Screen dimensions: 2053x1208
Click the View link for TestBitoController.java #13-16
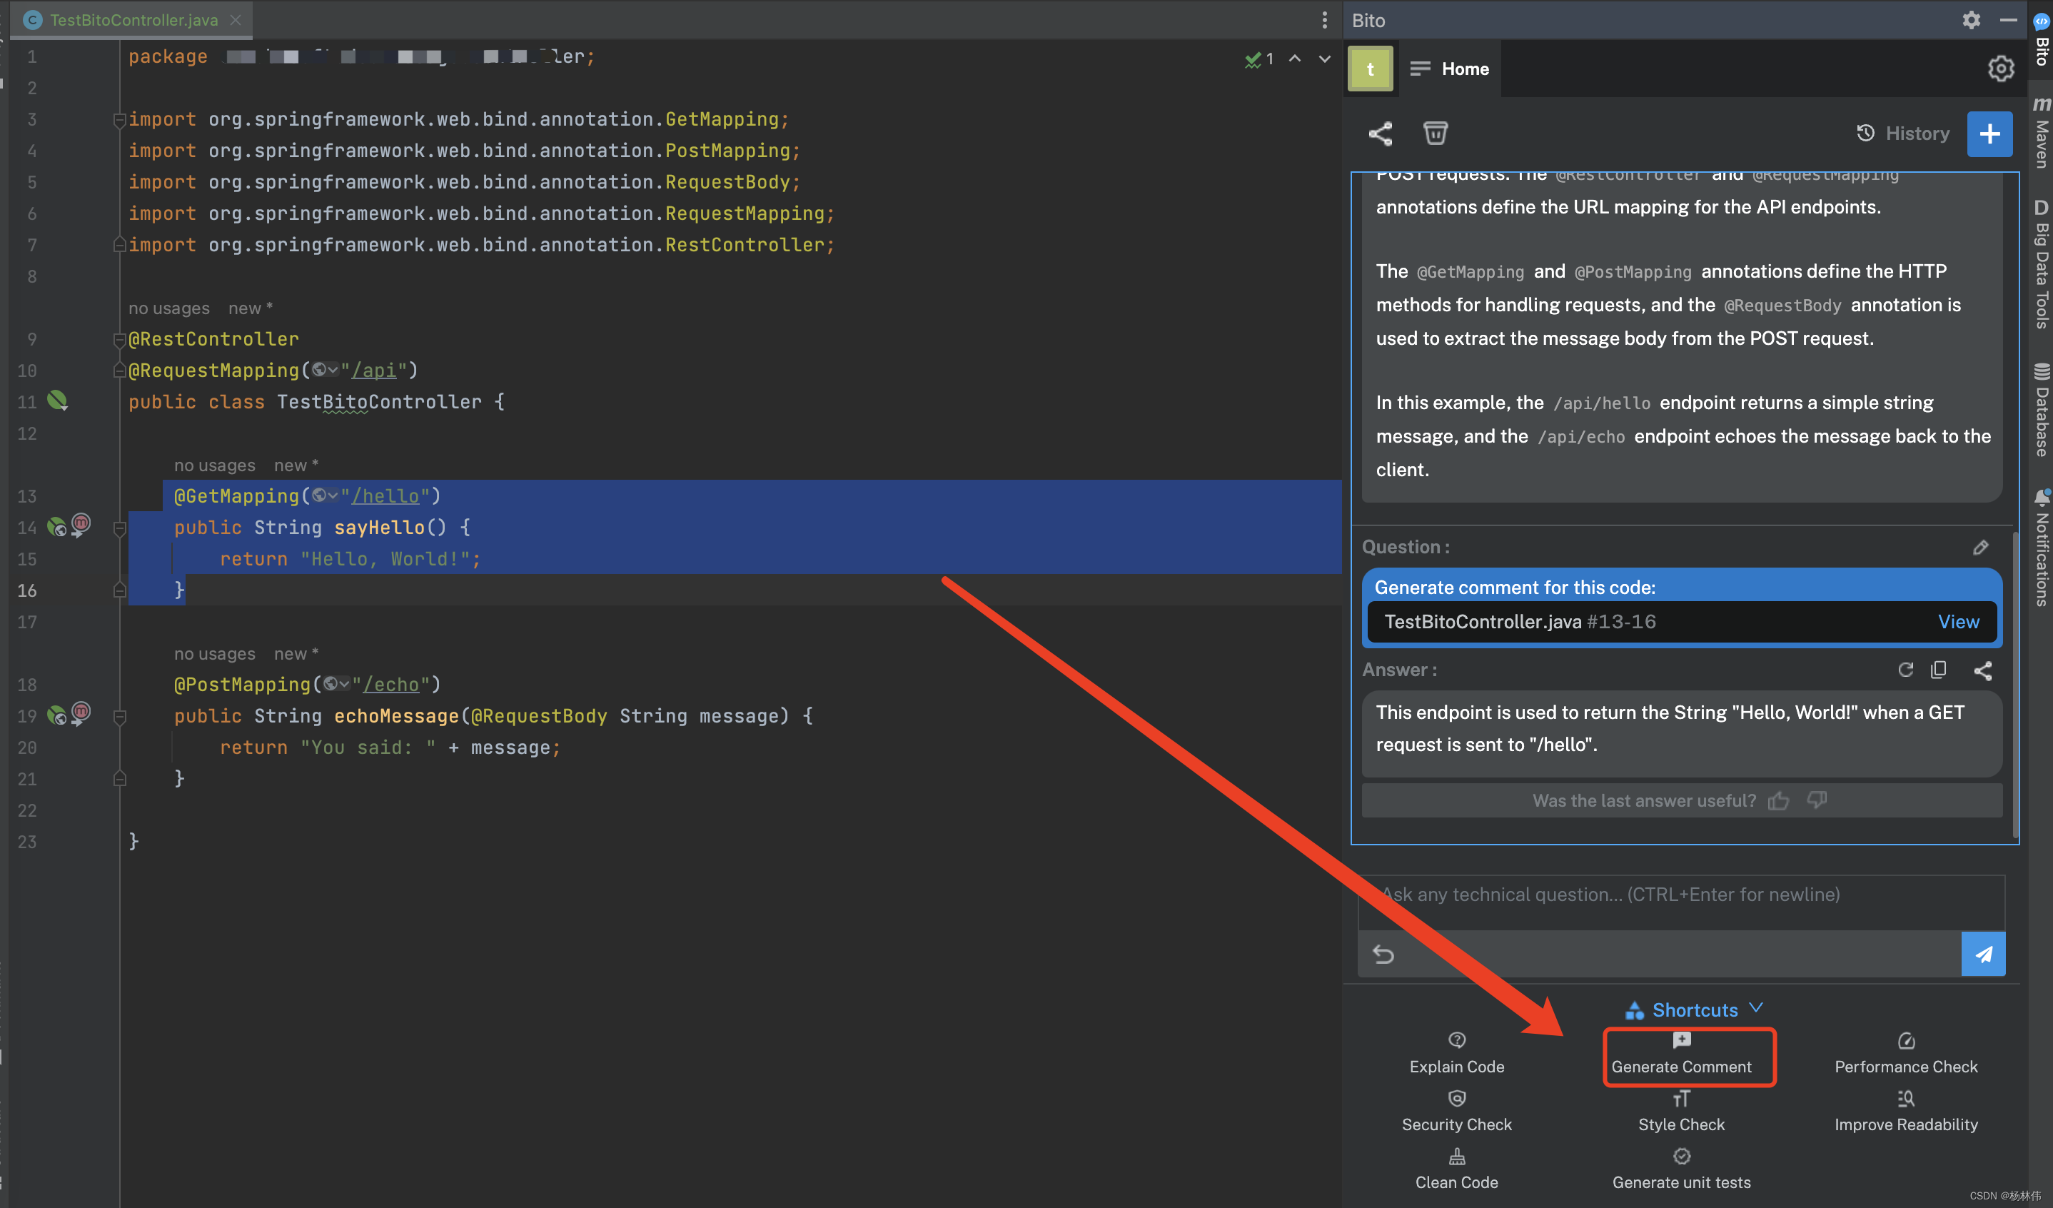(x=1959, y=621)
